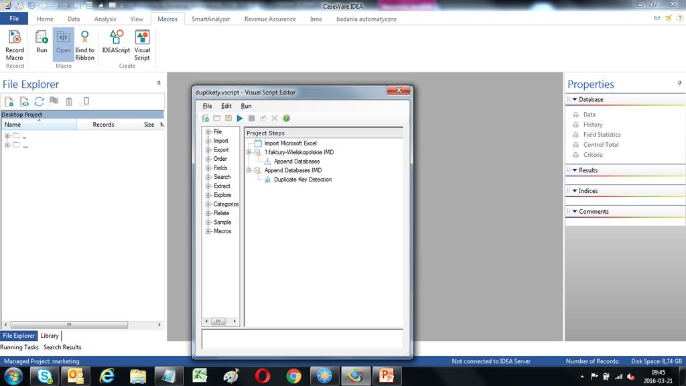Collapse the Comments section in Properties

click(575, 211)
